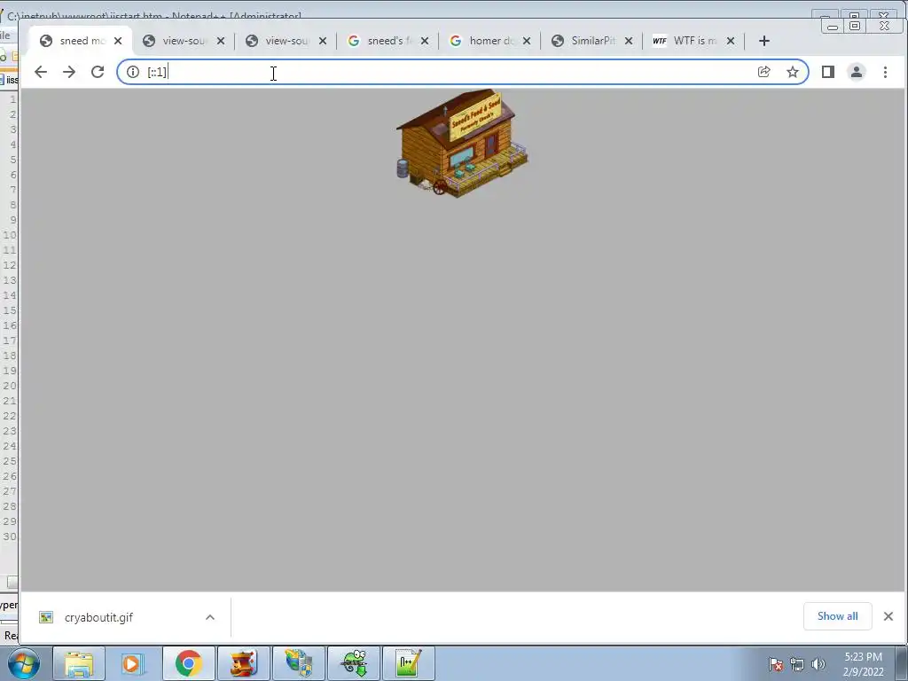Minimize the Chrome window
Viewport: 908px width, 681px height.
click(x=832, y=26)
